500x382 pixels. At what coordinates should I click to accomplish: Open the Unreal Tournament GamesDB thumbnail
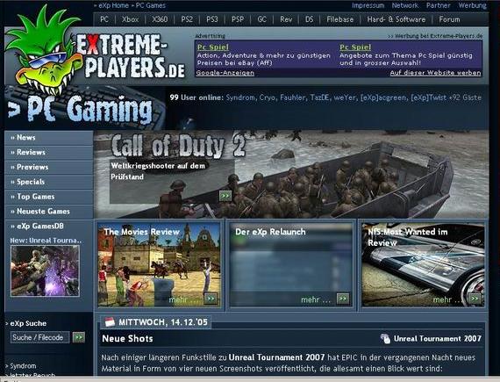[45, 271]
